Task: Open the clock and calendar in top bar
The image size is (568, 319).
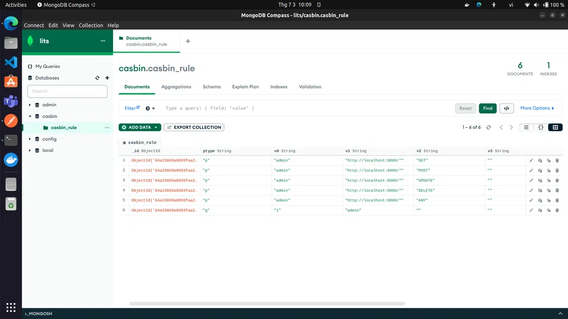Action: click(295, 4)
